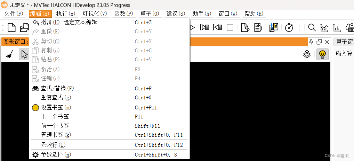Open the 帮助(H) menu

pos(254,14)
